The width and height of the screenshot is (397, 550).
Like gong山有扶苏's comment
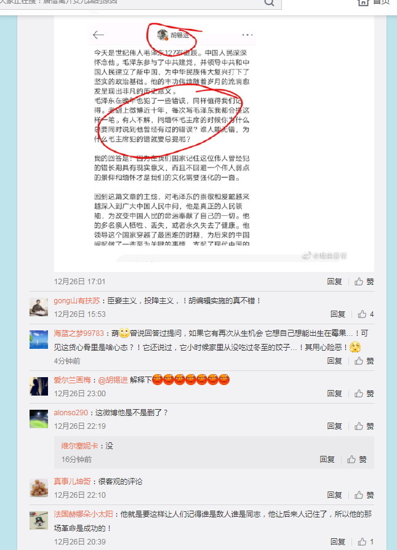click(x=366, y=314)
